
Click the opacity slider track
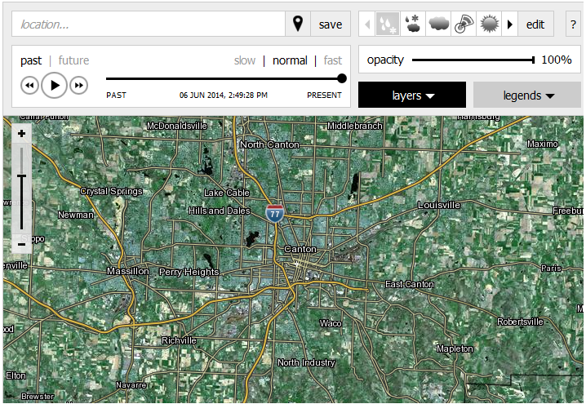(x=472, y=60)
